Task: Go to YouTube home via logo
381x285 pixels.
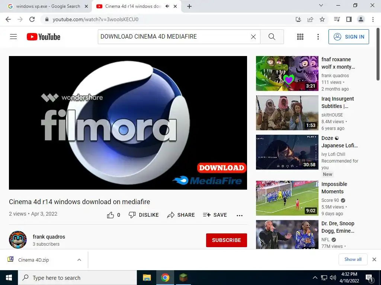Action: [44, 37]
